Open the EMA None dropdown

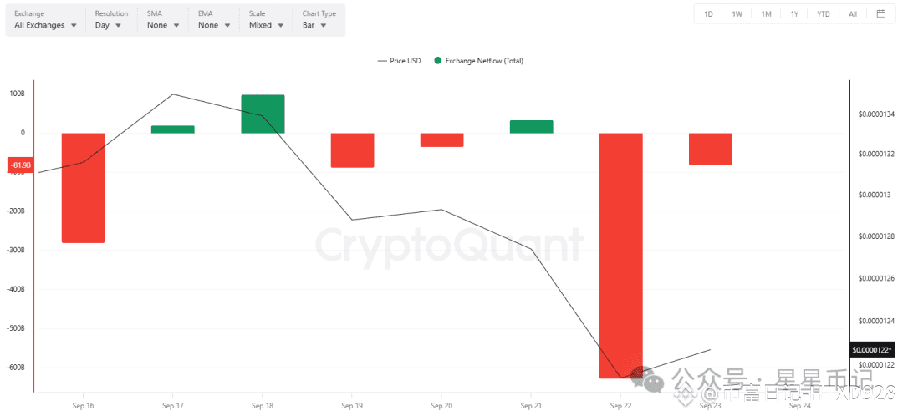[x=214, y=21]
